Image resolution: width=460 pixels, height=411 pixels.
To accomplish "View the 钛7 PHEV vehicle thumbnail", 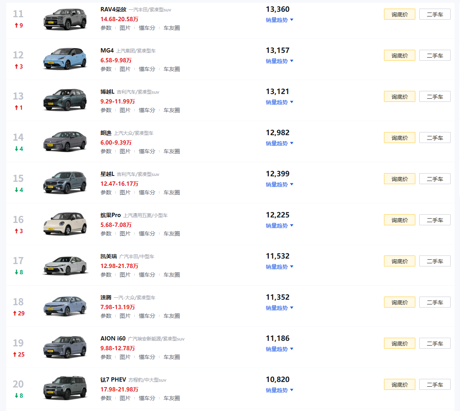I will 65,388.
